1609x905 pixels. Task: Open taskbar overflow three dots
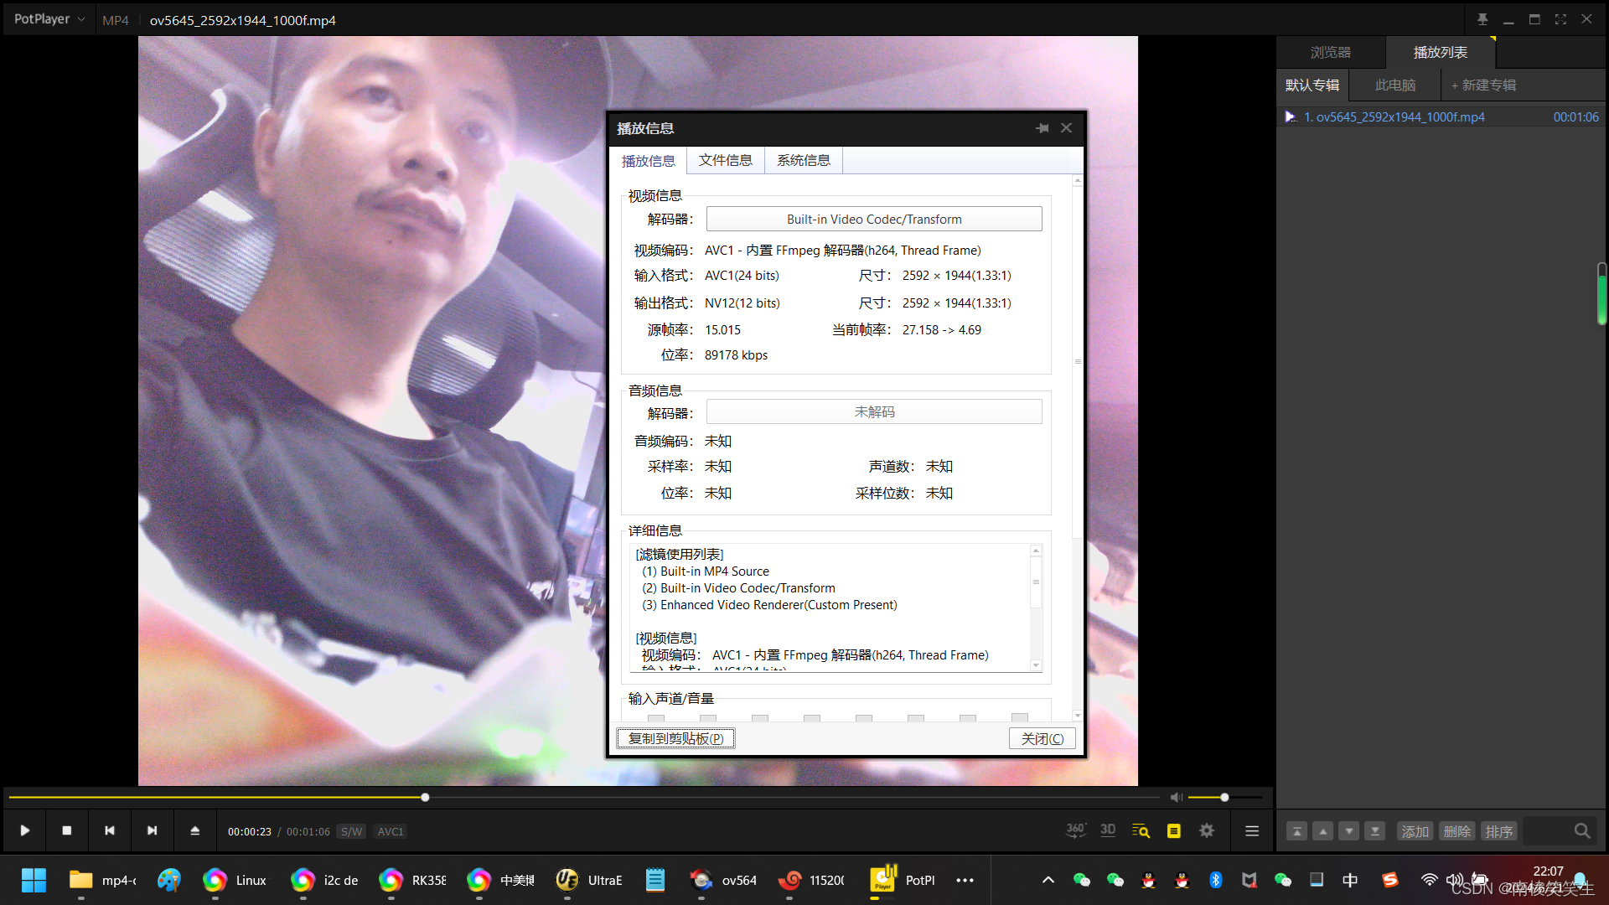point(965,880)
